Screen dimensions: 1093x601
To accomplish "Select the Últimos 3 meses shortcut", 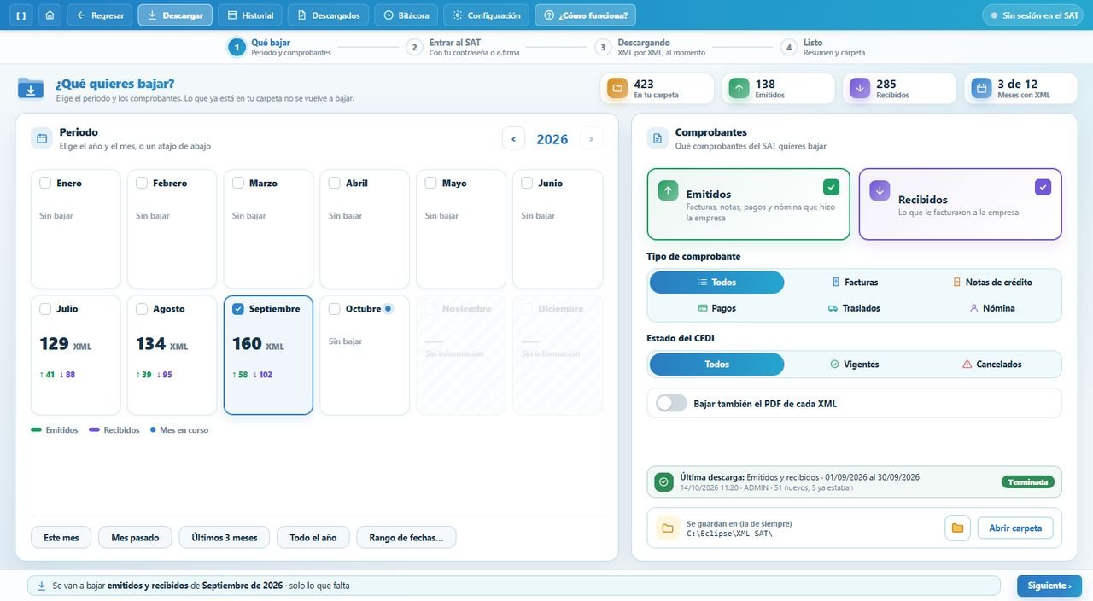I will point(225,538).
